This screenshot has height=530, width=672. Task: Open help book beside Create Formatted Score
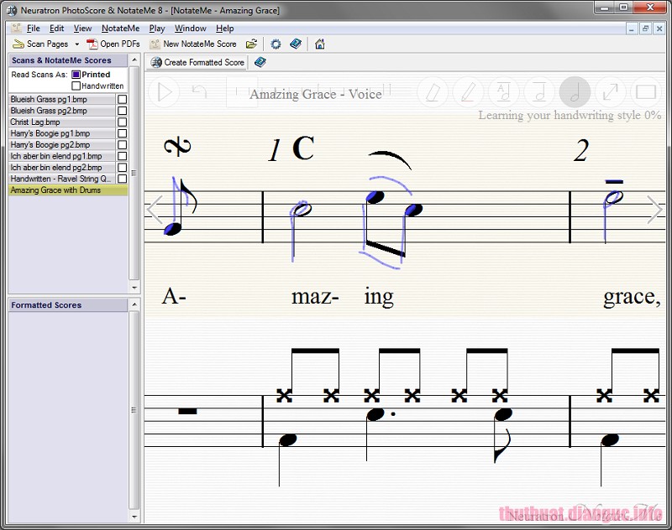click(x=260, y=62)
